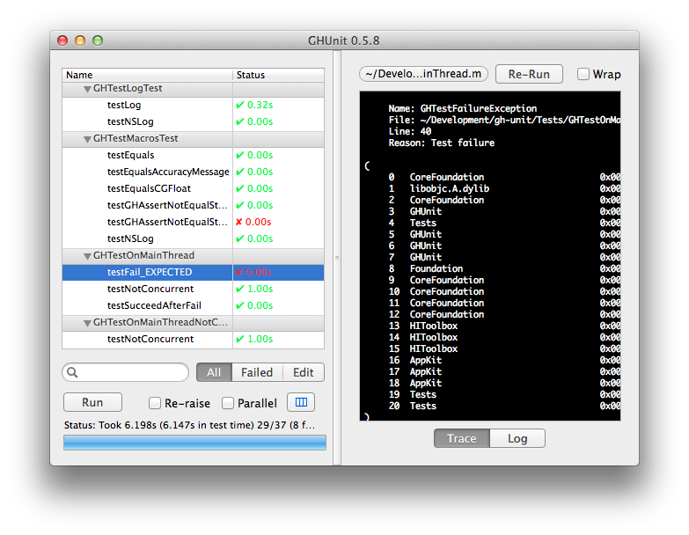Image resolution: width=689 pixels, height=535 pixels.
Task: Click the GHUnit 0.5.8 window title
Action: [x=344, y=40]
